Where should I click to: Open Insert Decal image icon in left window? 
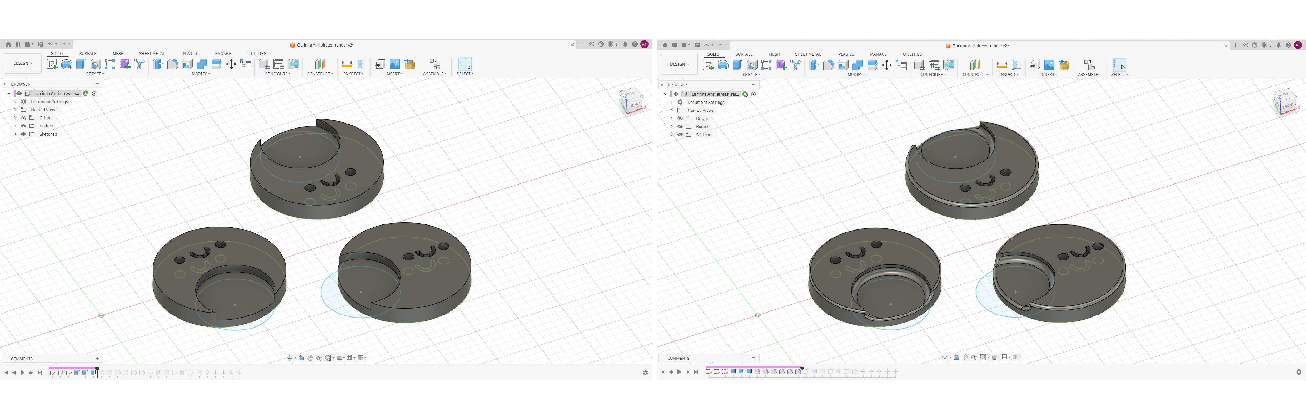(395, 64)
